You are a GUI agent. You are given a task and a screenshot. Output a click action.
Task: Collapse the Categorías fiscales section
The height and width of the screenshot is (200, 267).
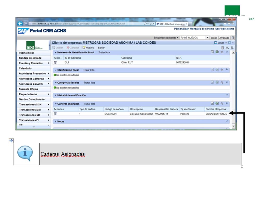pos(56,83)
